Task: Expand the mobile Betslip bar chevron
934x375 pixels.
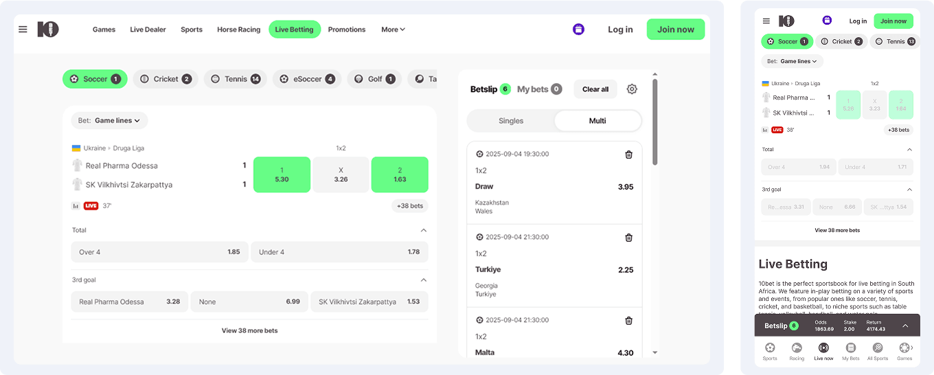Action: 905,326
